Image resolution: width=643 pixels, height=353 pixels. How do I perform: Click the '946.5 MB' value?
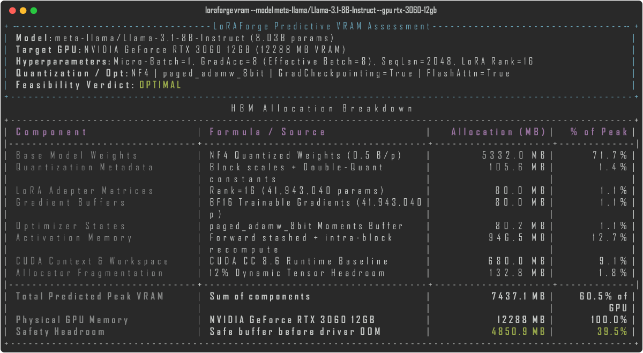517,238
